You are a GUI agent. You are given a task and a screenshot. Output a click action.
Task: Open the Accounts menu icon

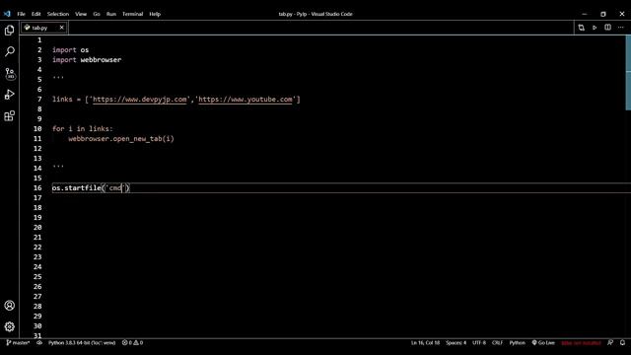click(x=9, y=306)
